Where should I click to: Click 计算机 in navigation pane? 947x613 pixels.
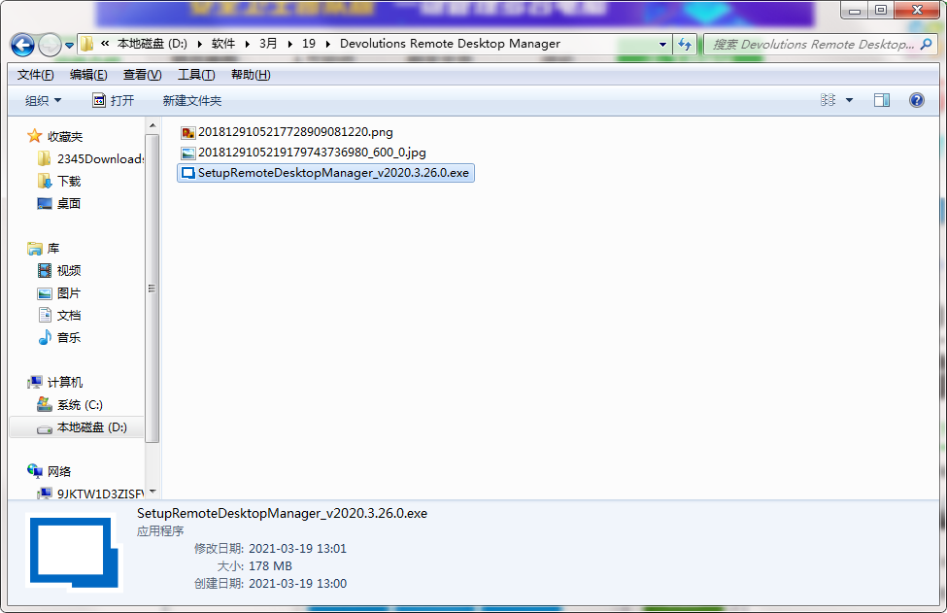[65, 383]
